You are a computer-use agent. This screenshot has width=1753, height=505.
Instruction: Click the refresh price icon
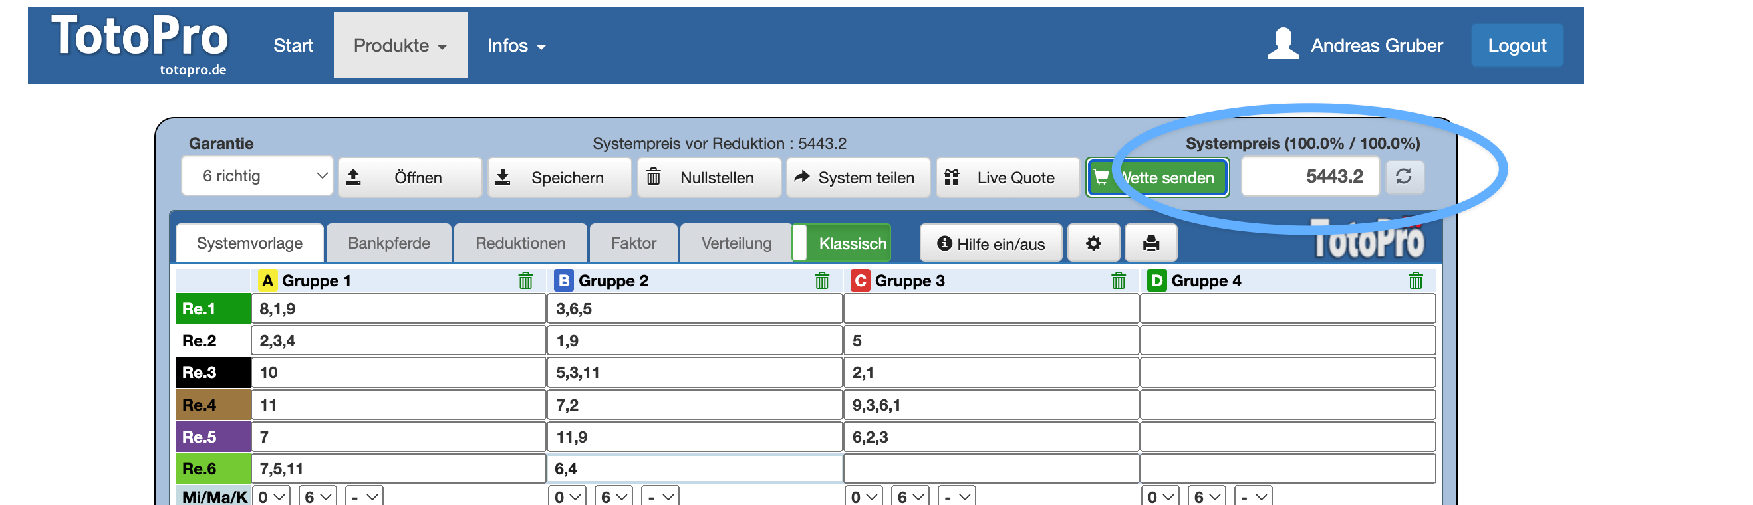pos(1404,177)
